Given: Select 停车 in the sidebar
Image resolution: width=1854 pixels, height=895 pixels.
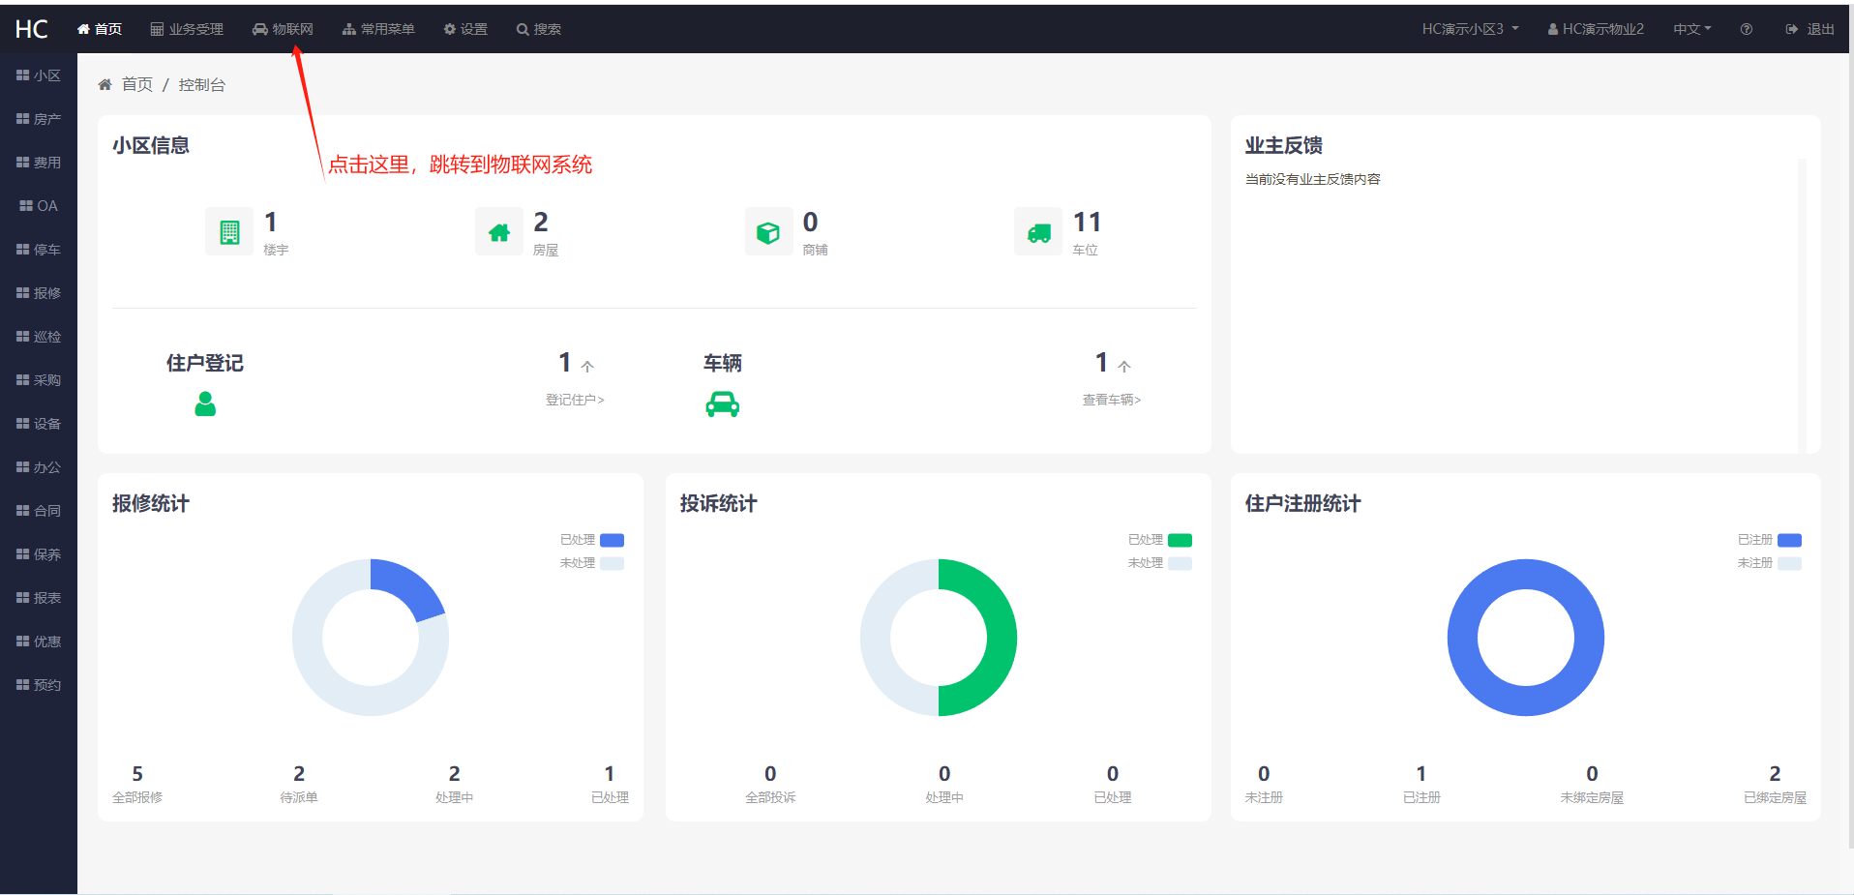Looking at the screenshot, I should (39, 250).
